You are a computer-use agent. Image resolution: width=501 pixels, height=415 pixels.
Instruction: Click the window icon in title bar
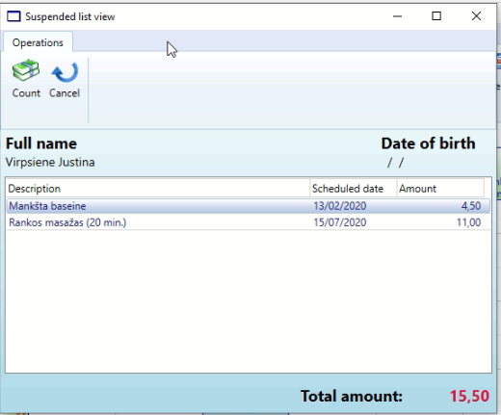coord(13,16)
